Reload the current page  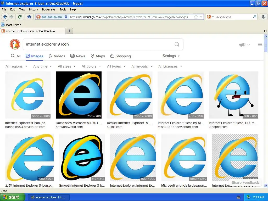20,17
